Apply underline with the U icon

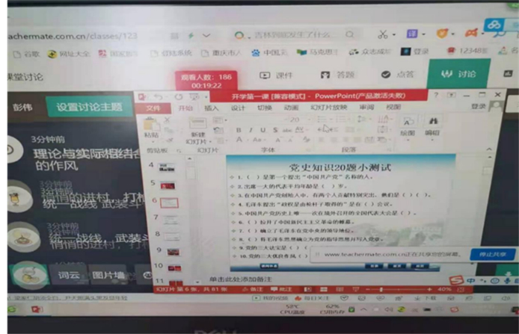tap(261, 130)
